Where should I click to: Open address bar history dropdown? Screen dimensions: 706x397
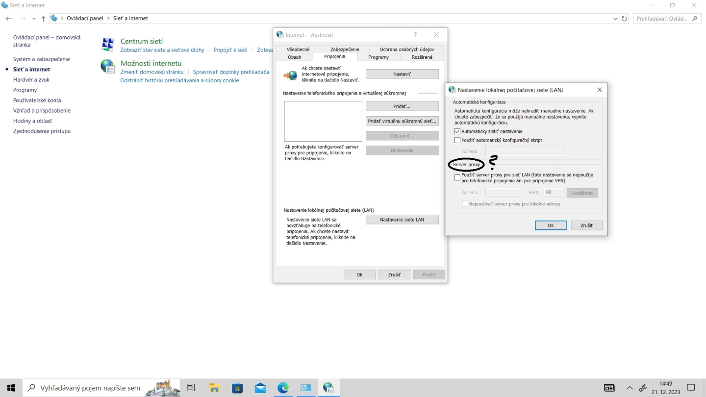pos(615,19)
